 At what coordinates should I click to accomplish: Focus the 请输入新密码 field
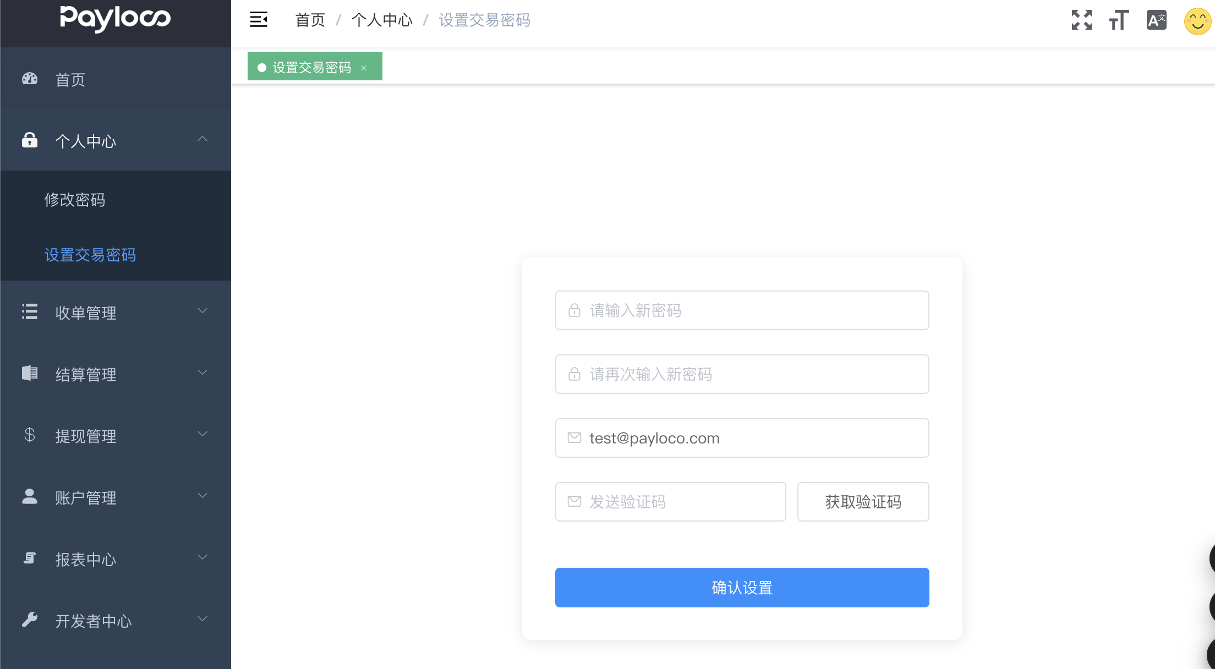coord(742,310)
